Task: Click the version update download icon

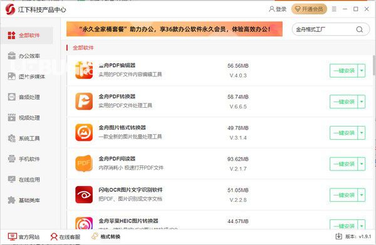Action: (x=338, y=236)
